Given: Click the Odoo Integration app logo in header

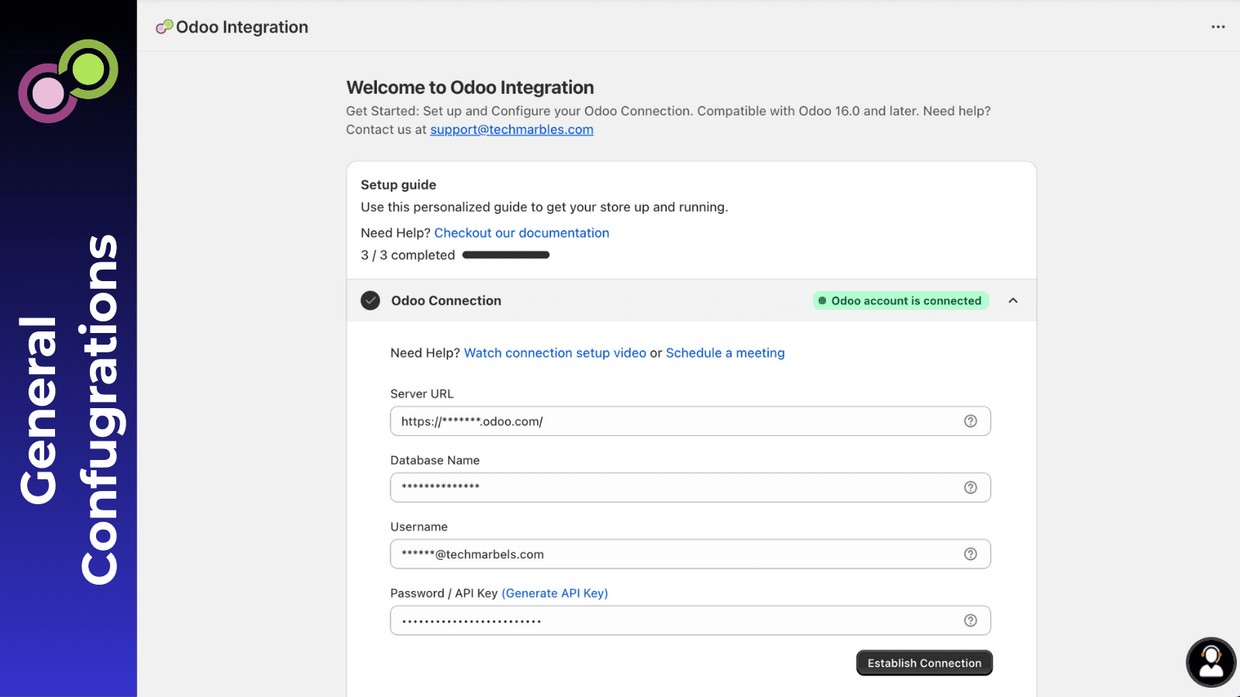Looking at the screenshot, I should (164, 27).
